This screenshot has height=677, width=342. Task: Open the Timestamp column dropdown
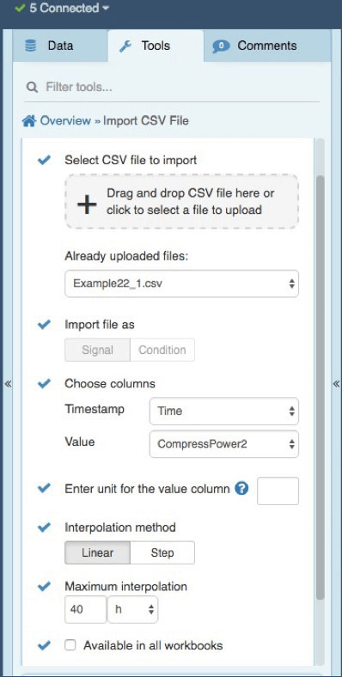(224, 411)
